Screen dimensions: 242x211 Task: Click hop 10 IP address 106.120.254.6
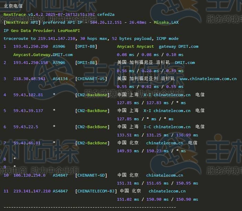click(x=29, y=175)
